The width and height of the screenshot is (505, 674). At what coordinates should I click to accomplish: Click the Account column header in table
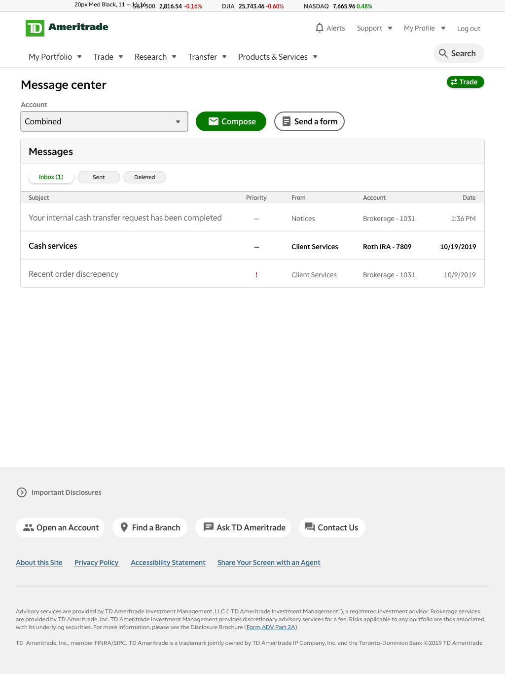click(374, 198)
